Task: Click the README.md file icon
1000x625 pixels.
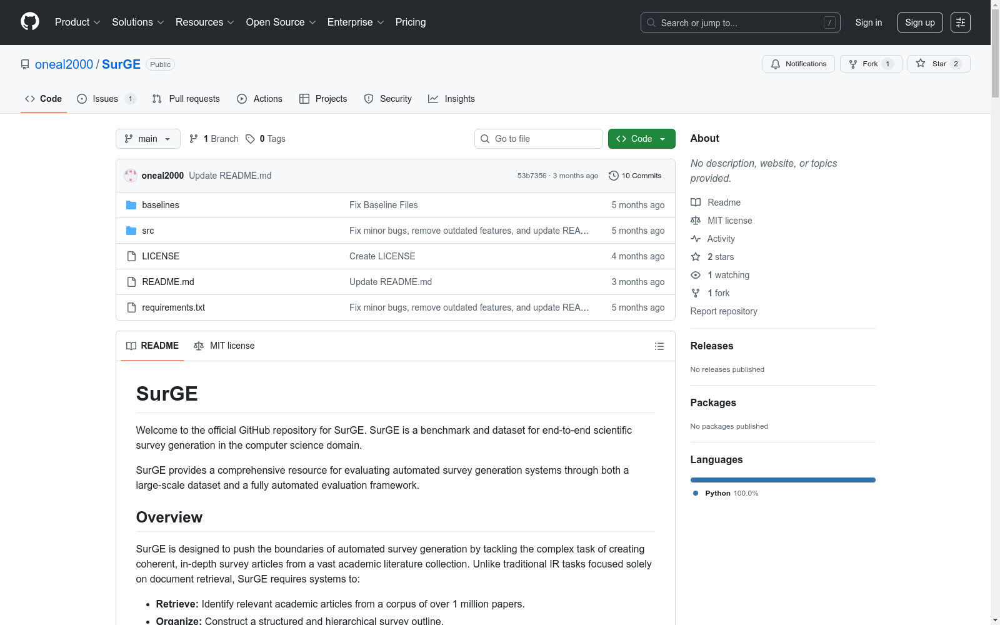Action: point(131,282)
